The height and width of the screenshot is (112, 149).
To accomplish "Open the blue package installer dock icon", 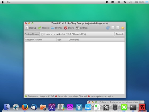I will point(79,107).
